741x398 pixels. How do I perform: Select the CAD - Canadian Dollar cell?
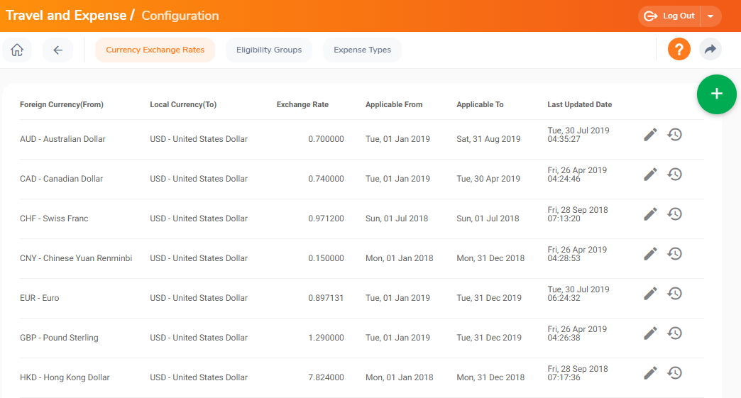click(x=62, y=179)
